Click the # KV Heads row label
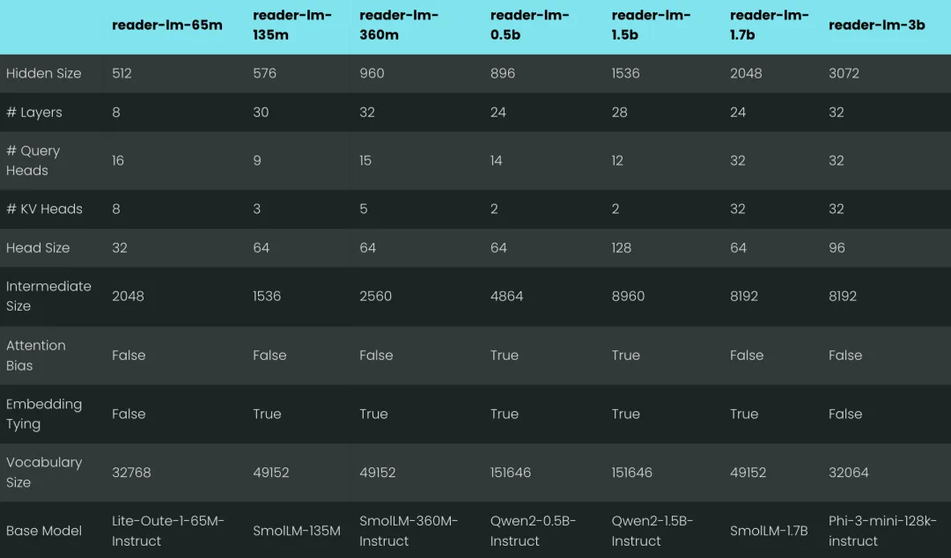 (x=44, y=209)
